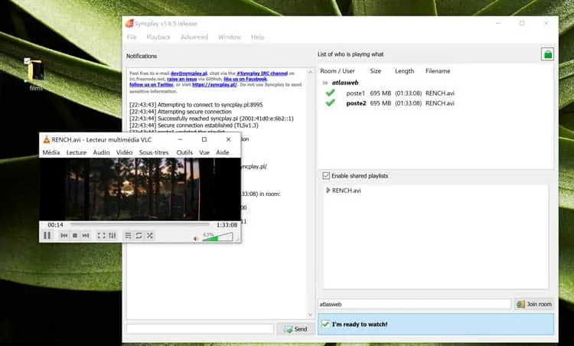Select RENCH.avi in shared playlist
Viewport: 574px width, 346px height.
pyautogui.click(x=346, y=191)
